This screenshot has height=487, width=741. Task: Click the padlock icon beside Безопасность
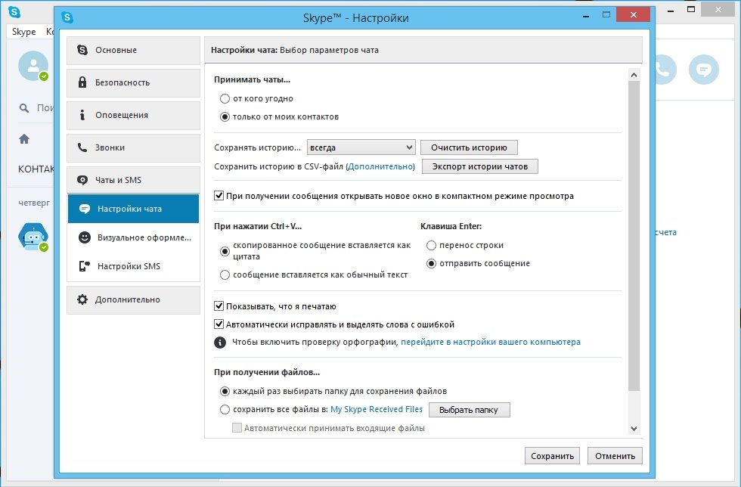82,82
